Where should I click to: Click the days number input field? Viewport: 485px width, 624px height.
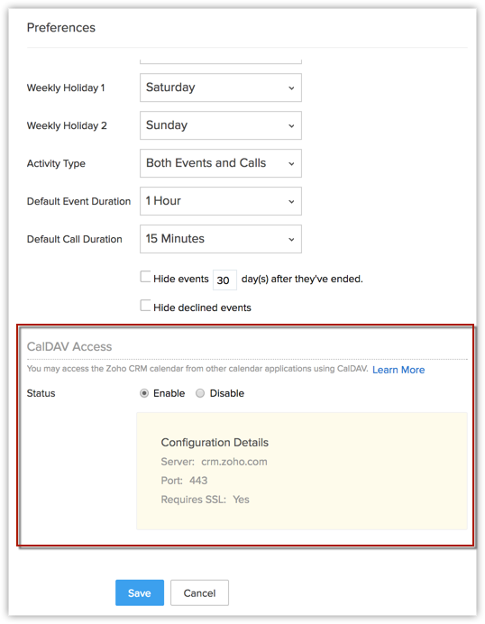coord(224,280)
